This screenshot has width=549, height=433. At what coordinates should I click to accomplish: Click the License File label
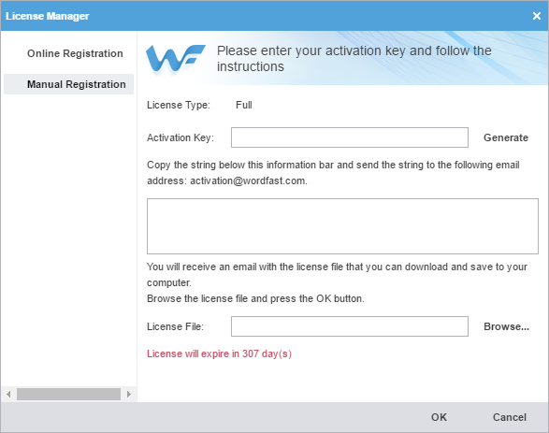[175, 326]
